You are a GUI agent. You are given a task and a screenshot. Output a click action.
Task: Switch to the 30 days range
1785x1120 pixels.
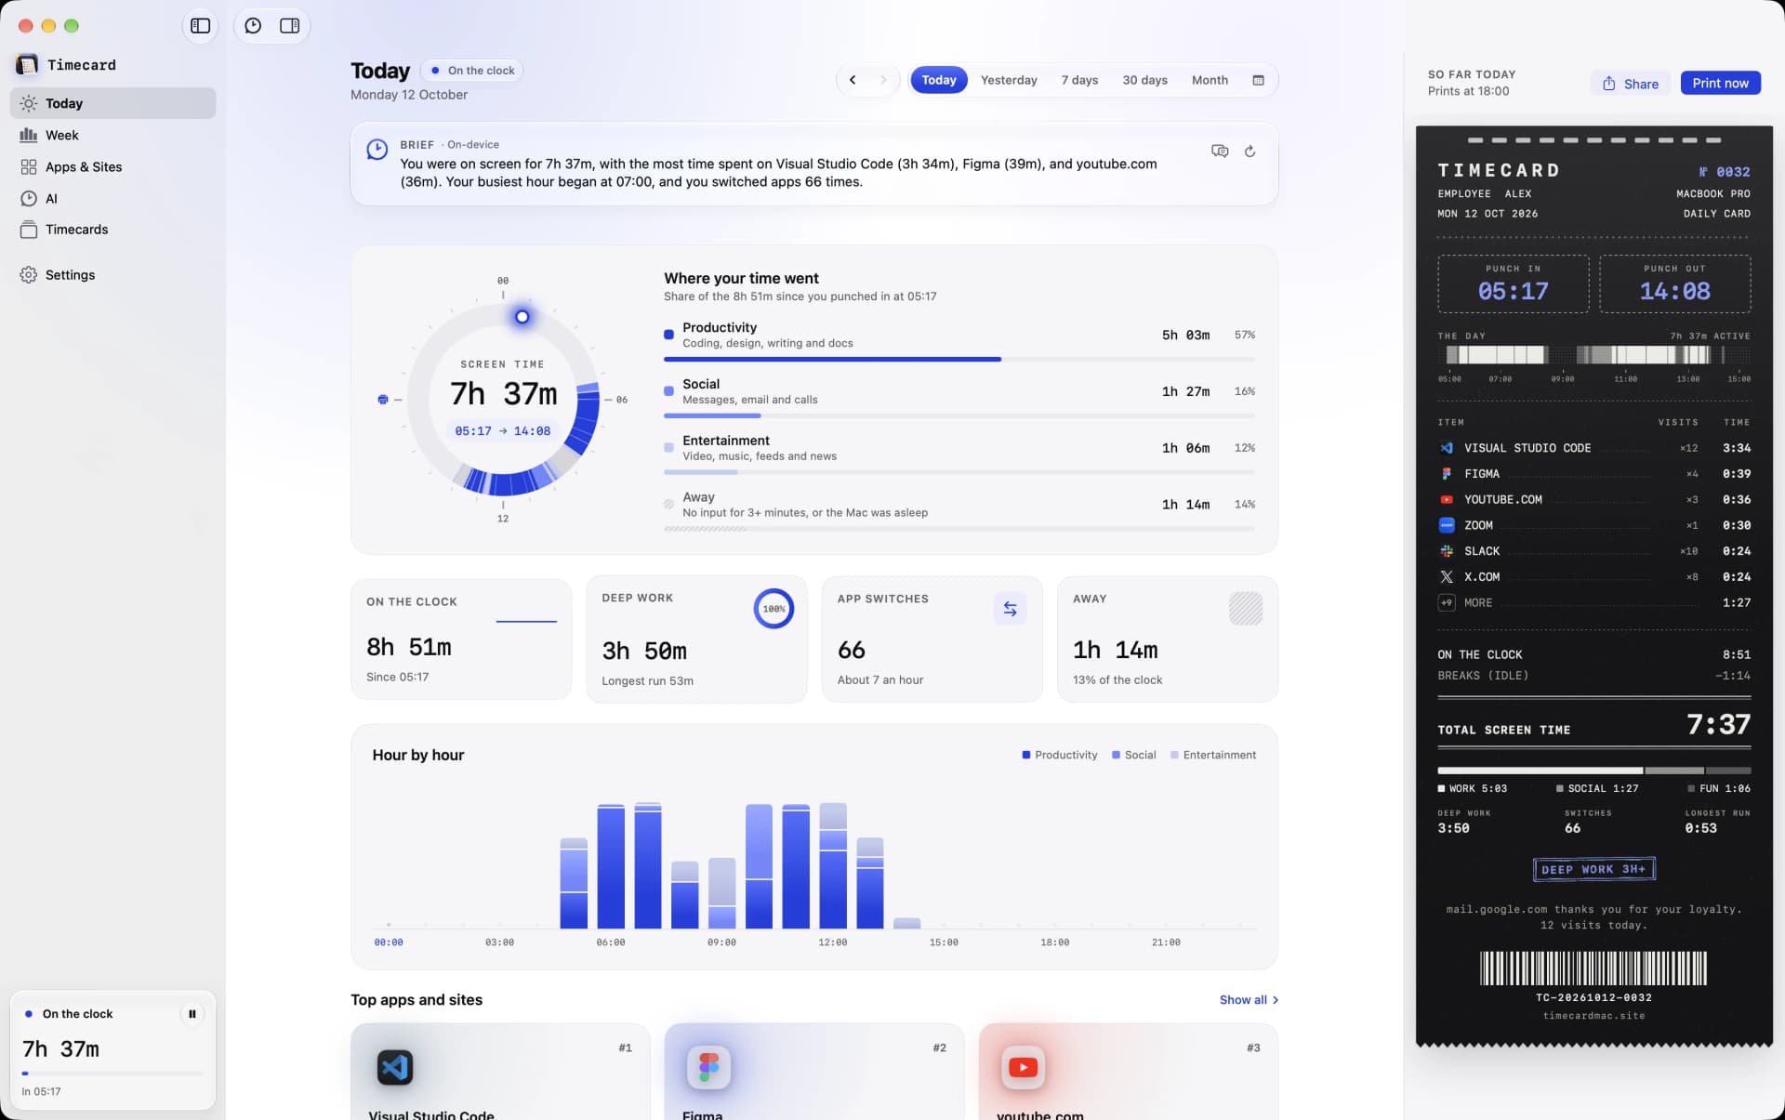pos(1144,80)
